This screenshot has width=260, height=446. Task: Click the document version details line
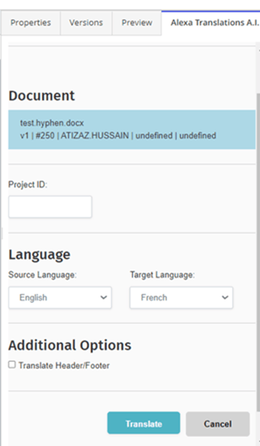click(118, 136)
